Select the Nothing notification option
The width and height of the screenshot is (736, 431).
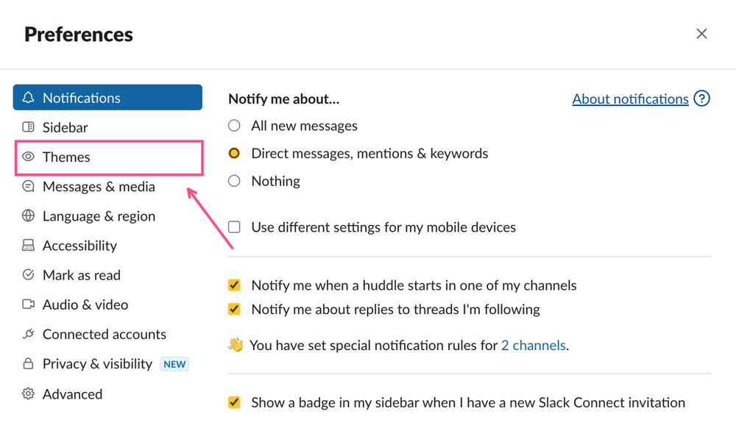233,180
